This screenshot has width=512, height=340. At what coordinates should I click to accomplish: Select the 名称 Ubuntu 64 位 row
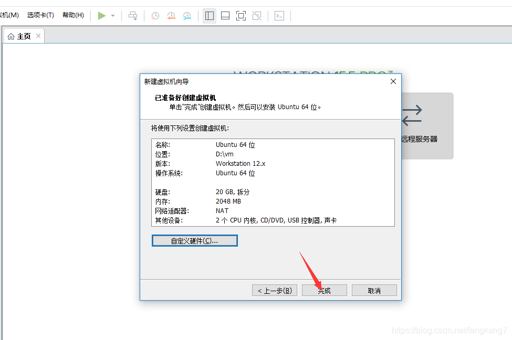[x=205, y=144]
